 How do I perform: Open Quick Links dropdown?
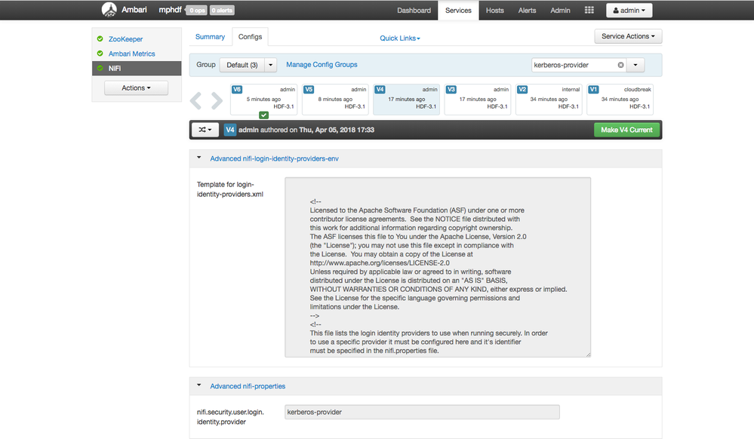coord(399,38)
